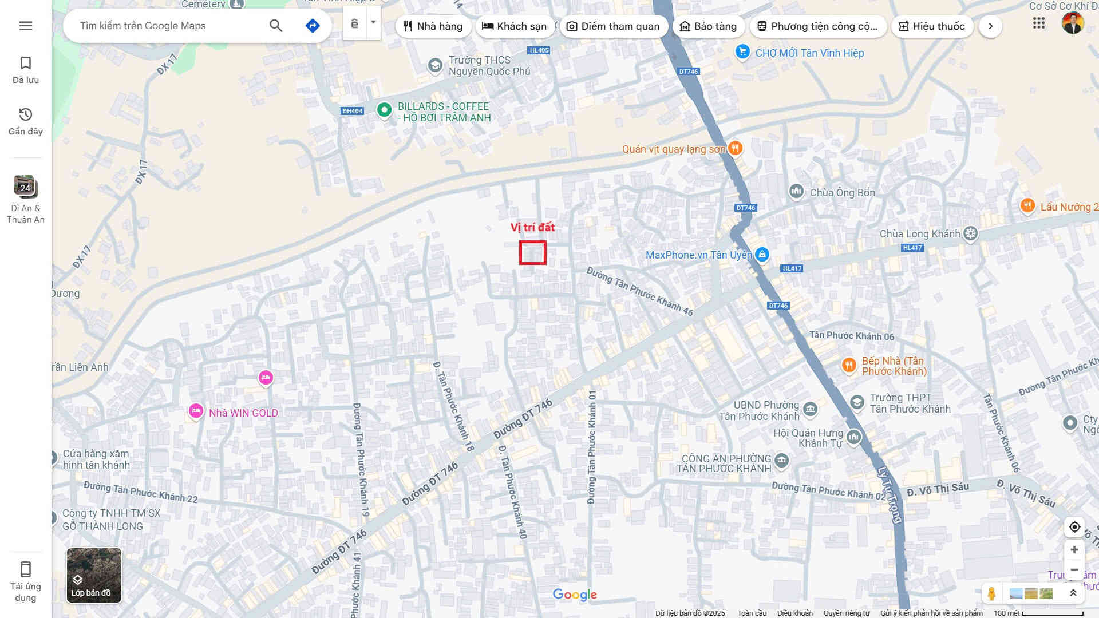Viewport: 1099px width, 618px height.
Task: Open Gần đây recent history
Action: pos(26,121)
